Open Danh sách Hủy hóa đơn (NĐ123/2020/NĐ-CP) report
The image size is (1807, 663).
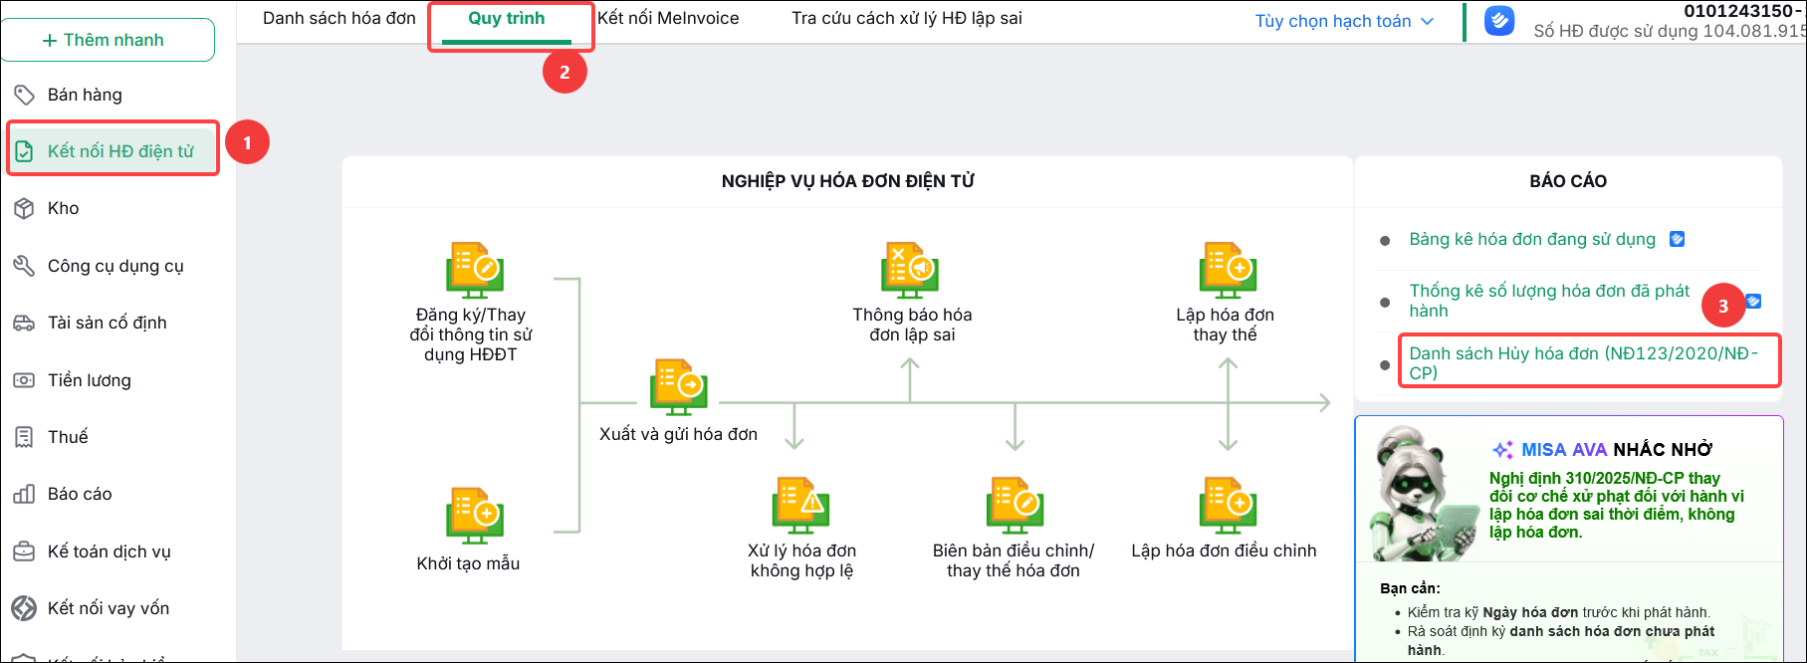point(1584,363)
